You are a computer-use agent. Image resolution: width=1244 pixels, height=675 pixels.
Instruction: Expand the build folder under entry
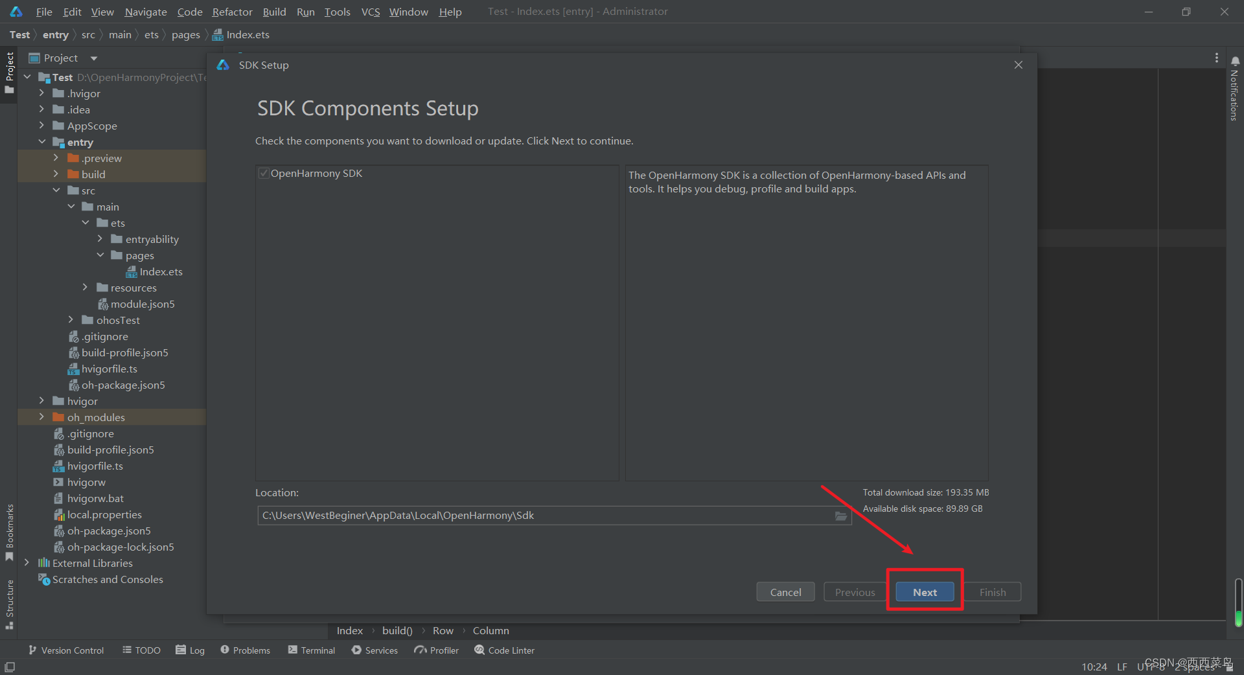coord(56,174)
